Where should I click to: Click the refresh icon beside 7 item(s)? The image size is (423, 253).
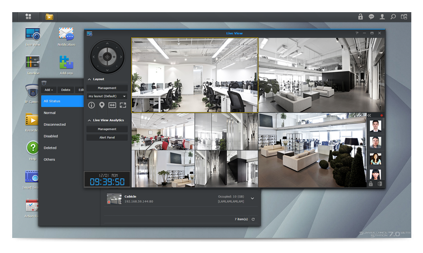253,219
